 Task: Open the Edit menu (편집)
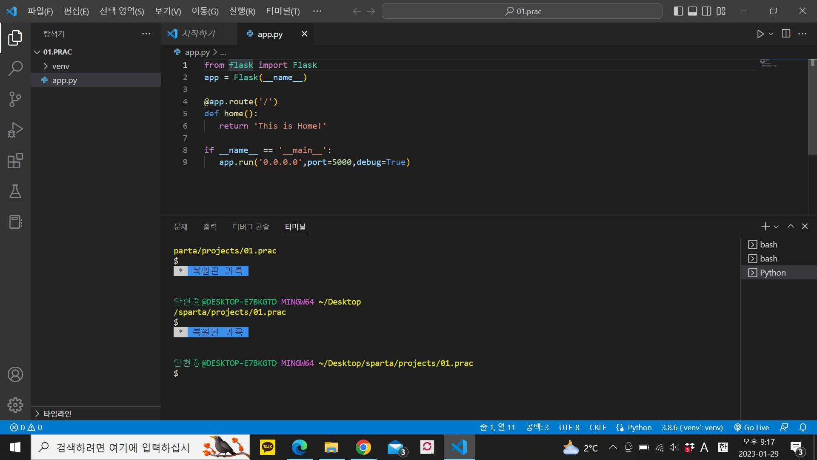pos(76,11)
